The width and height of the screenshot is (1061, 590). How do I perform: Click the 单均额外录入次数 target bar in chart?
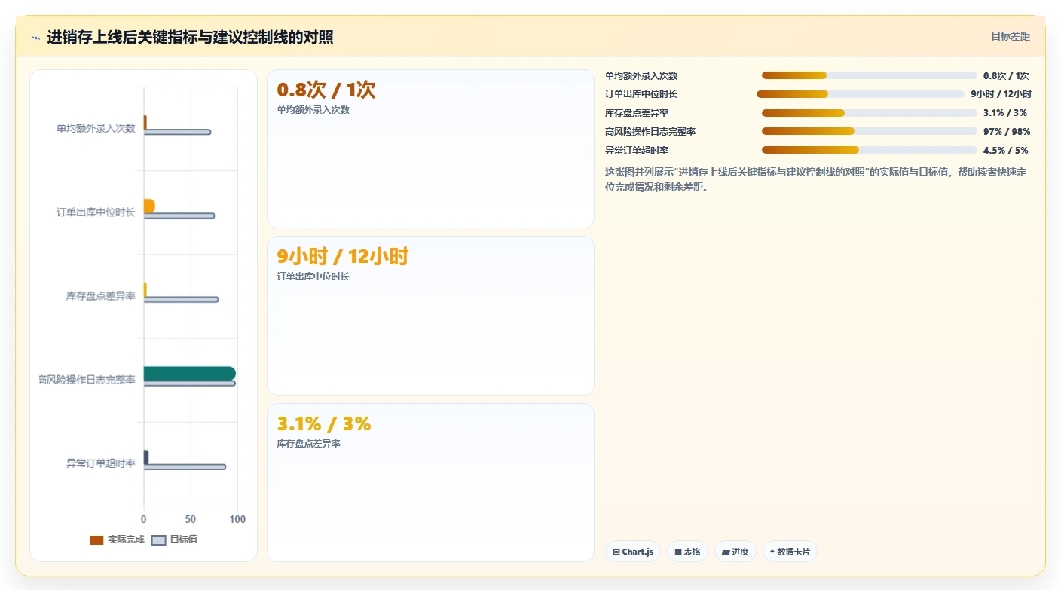[177, 132]
